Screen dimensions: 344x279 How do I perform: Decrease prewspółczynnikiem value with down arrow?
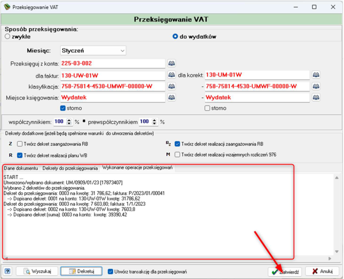(155, 123)
